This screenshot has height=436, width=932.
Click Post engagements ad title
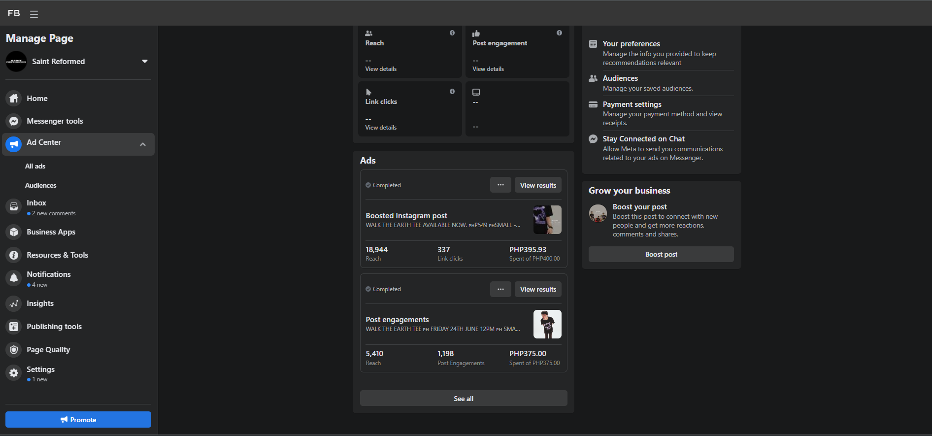click(x=397, y=320)
